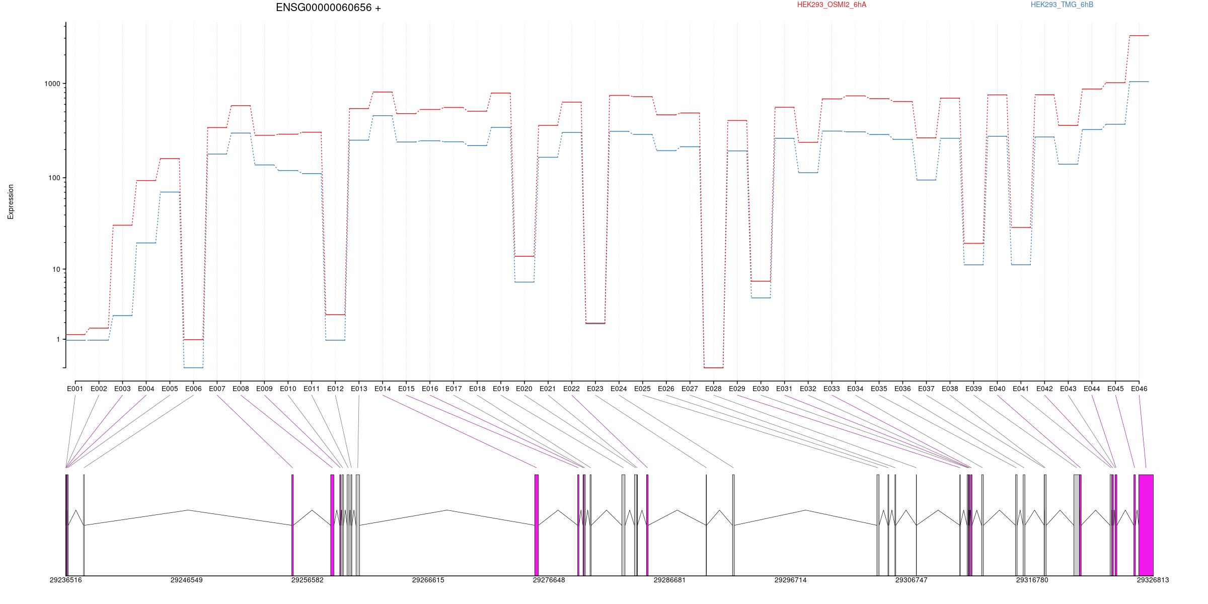Click exon label E013
Viewport: 1208px width, 604px height.
coord(359,389)
